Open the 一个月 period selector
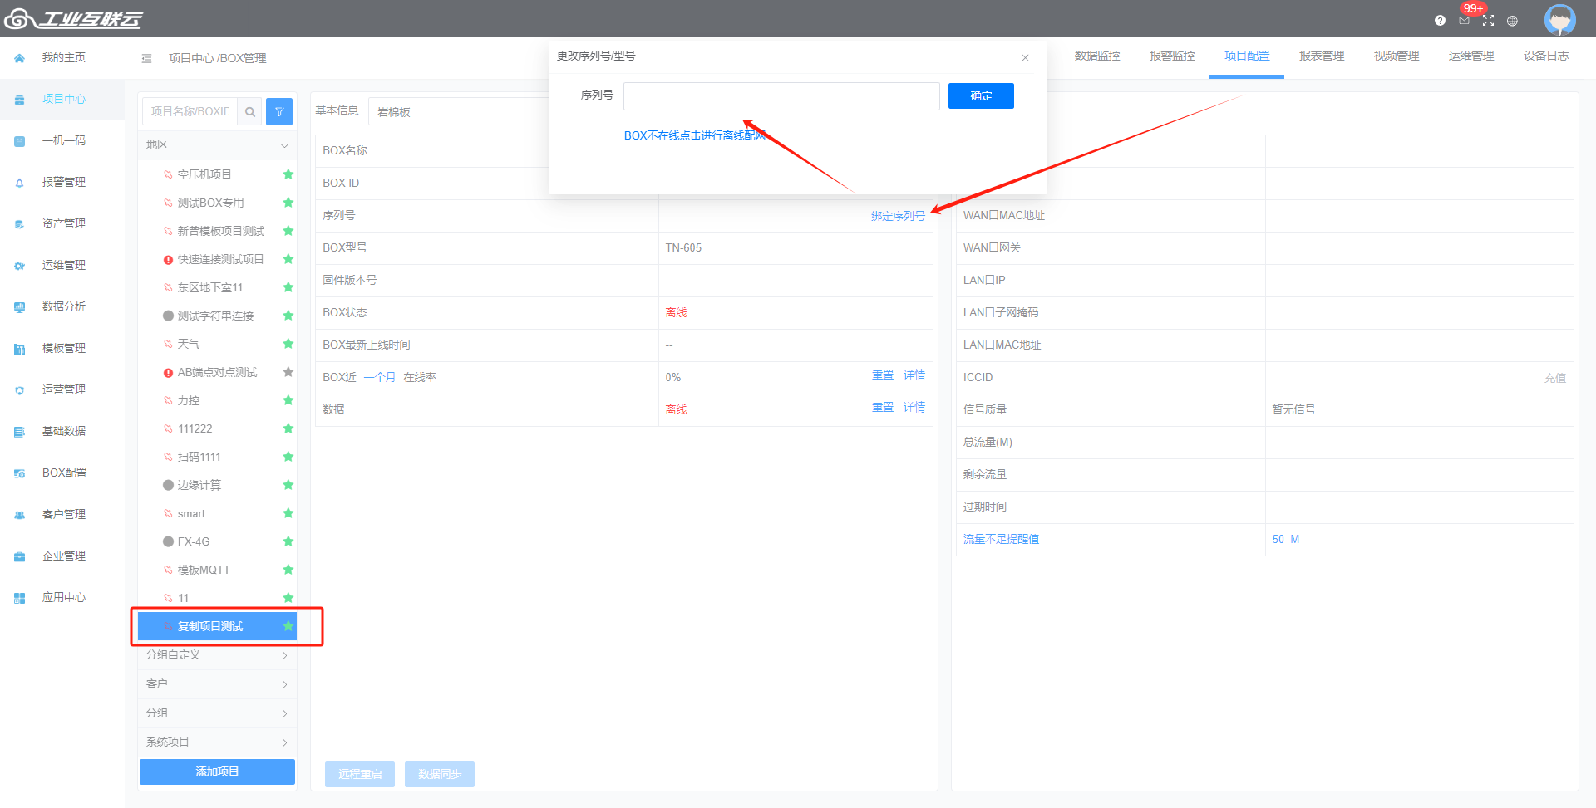Screen dimensions: 1596x808 (x=380, y=377)
